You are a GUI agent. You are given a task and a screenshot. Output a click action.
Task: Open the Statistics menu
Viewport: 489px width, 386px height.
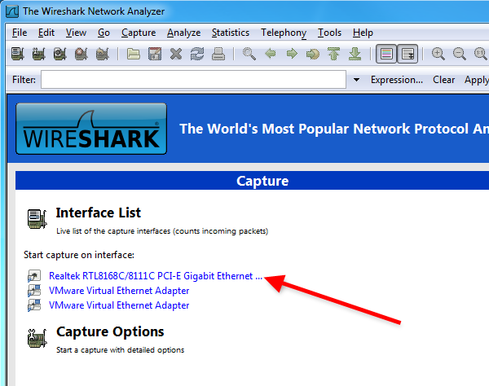[x=231, y=33]
